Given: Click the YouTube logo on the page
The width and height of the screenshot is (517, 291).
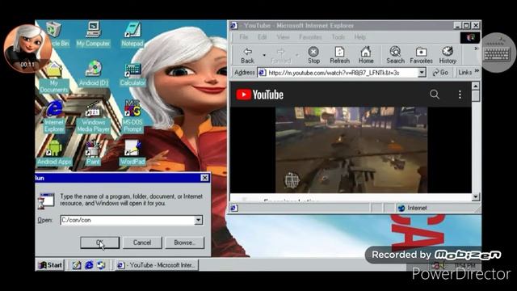Looking at the screenshot, I should [260, 95].
